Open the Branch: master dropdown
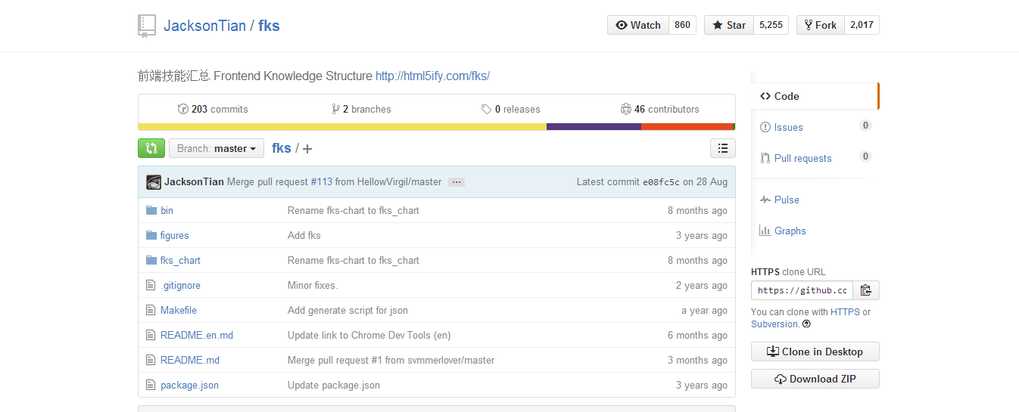The height and width of the screenshot is (412, 1019). click(217, 148)
